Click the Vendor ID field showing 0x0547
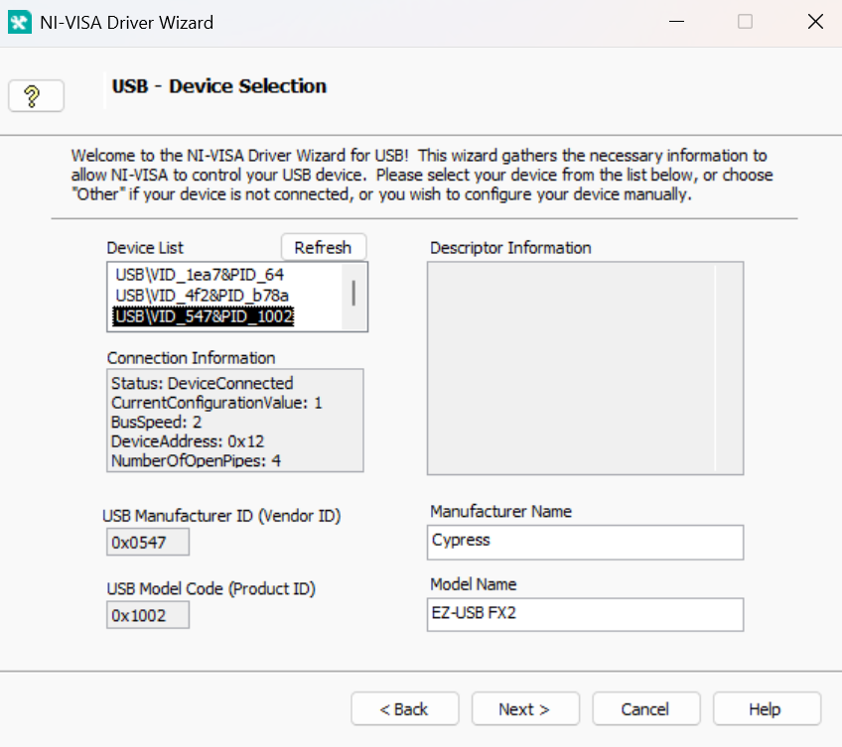The height and width of the screenshot is (747, 842). (x=148, y=542)
